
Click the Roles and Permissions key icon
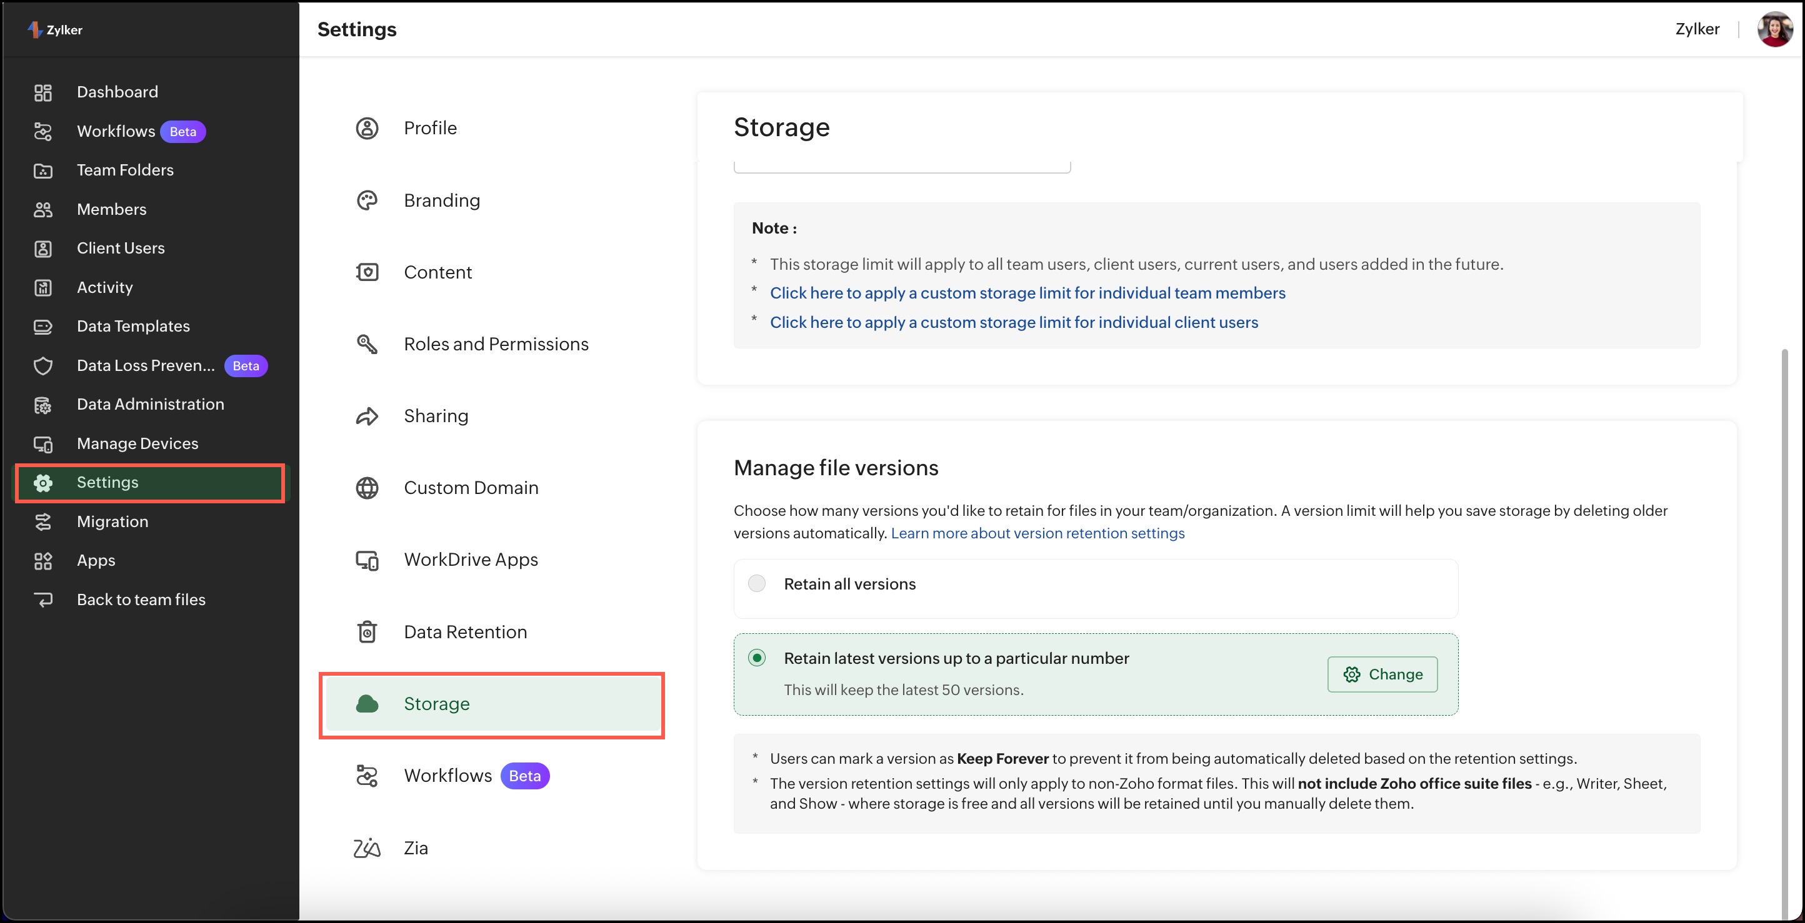pyautogui.click(x=367, y=344)
